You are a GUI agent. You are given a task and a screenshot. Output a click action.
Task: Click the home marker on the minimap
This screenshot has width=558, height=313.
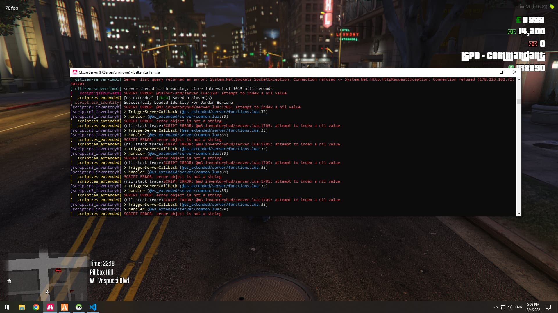9,281
